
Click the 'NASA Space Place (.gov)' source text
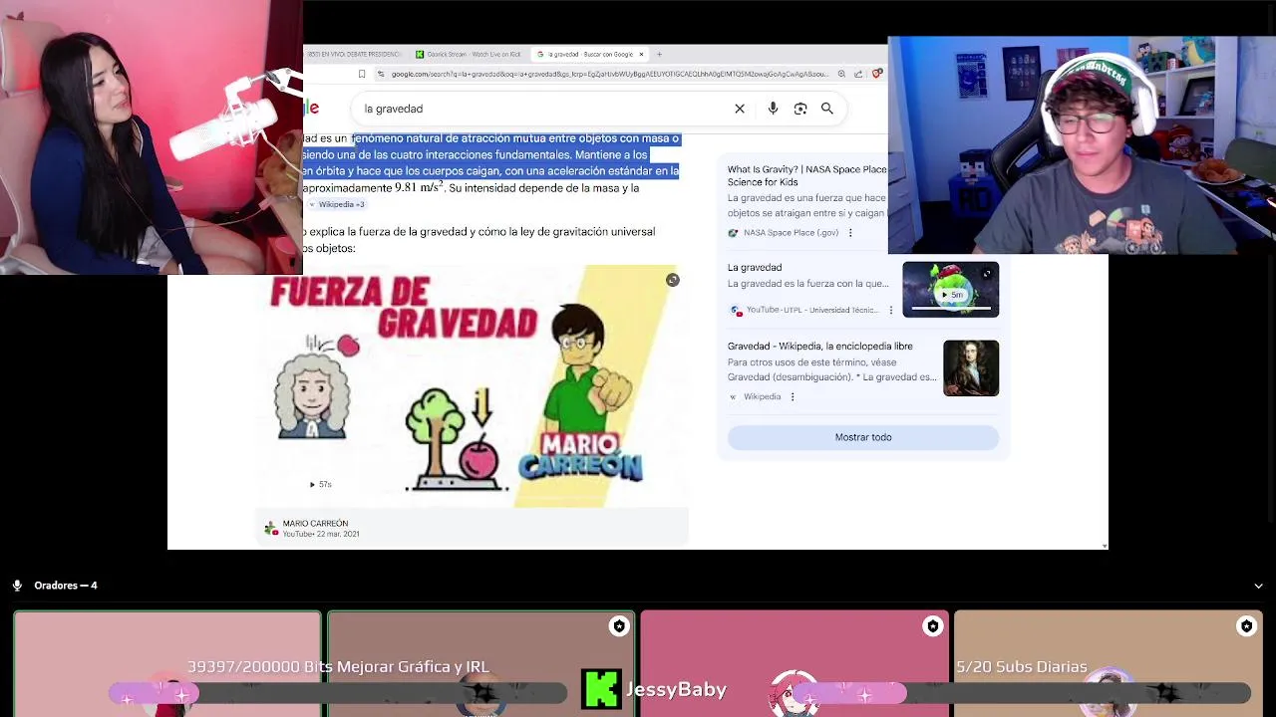[791, 233]
